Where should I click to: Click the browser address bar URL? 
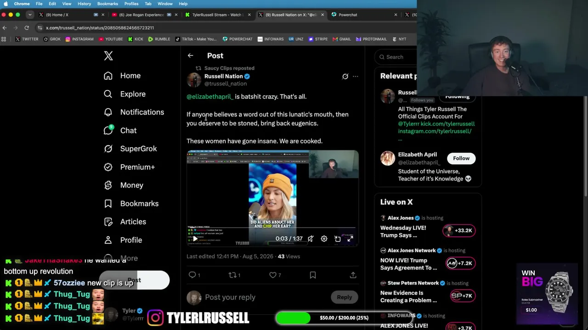coord(100,28)
